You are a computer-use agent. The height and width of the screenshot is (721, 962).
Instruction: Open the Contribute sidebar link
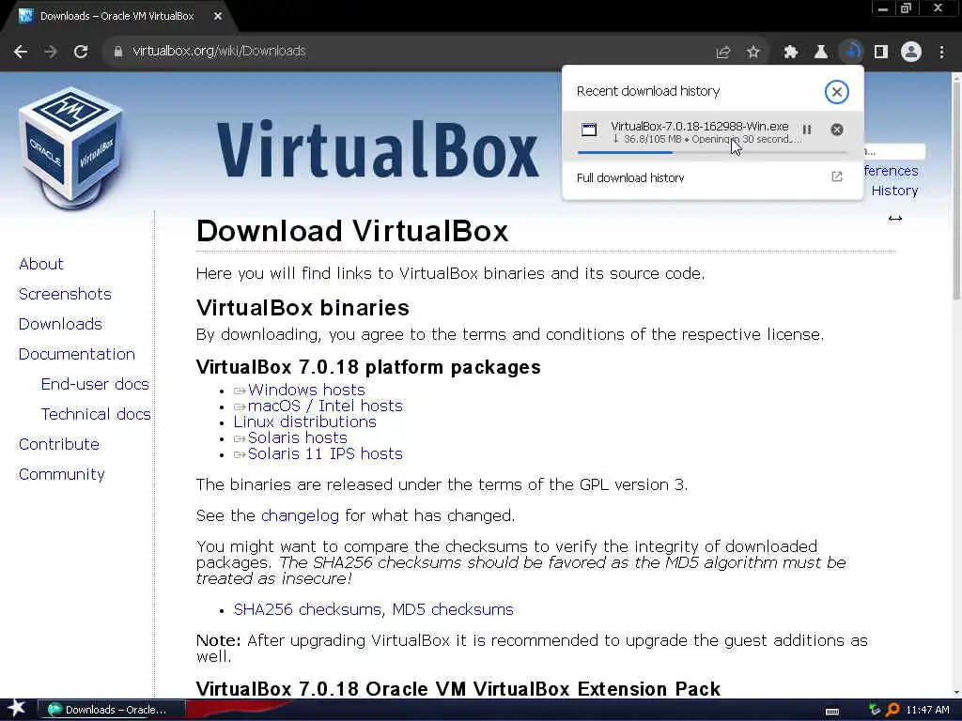(x=59, y=444)
